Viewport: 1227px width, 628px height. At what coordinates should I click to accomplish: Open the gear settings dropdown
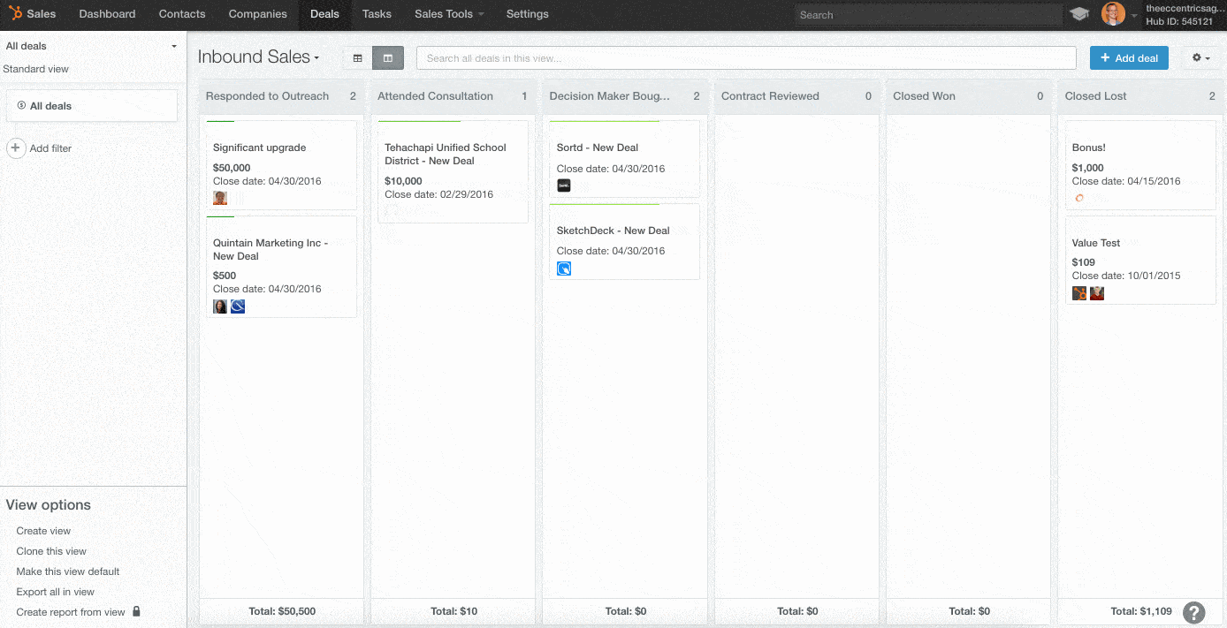pyautogui.click(x=1200, y=58)
